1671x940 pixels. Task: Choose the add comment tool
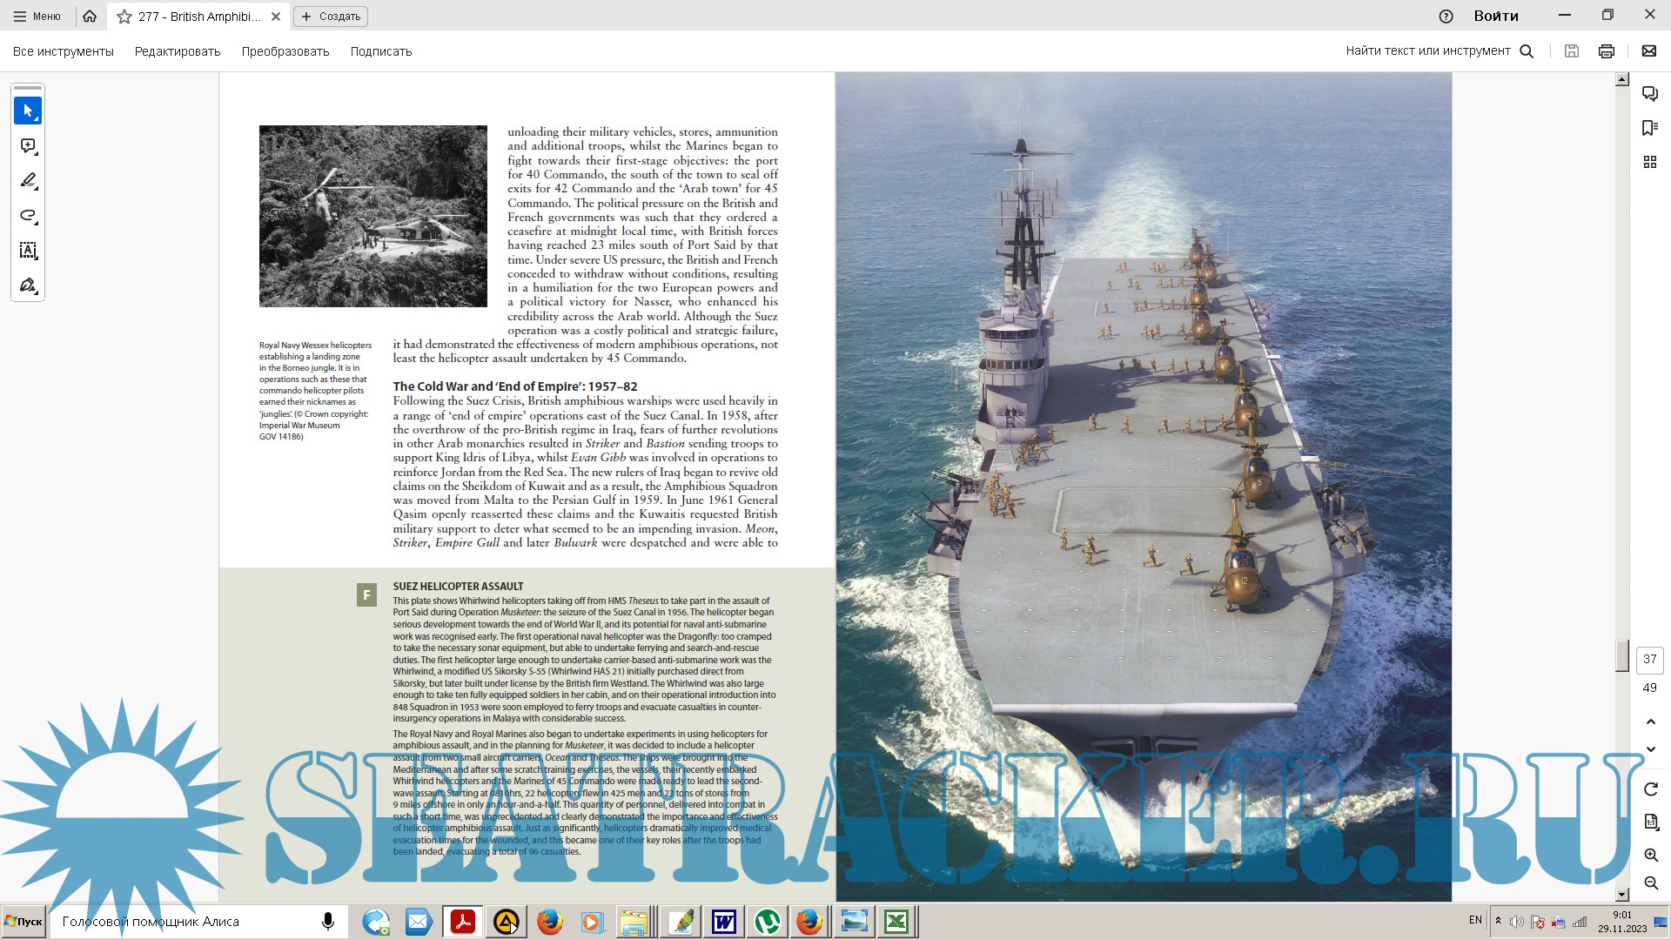click(x=28, y=146)
